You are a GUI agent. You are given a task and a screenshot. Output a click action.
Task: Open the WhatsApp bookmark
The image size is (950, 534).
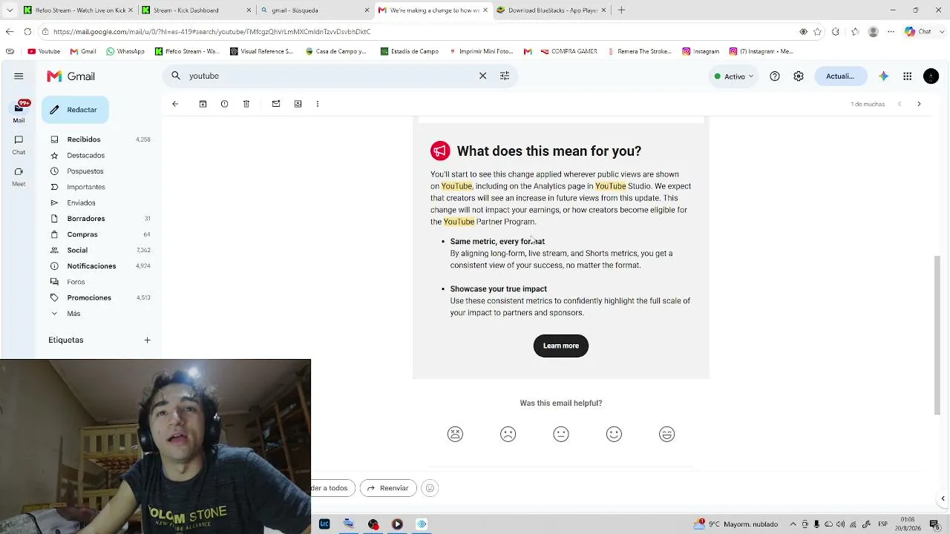[125, 51]
